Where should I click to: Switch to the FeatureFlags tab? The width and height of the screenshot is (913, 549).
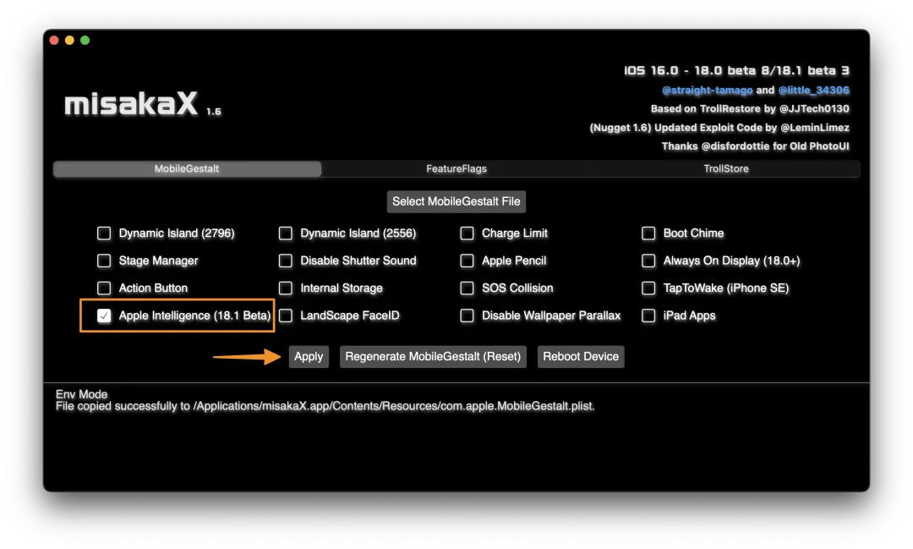(456, 169)
